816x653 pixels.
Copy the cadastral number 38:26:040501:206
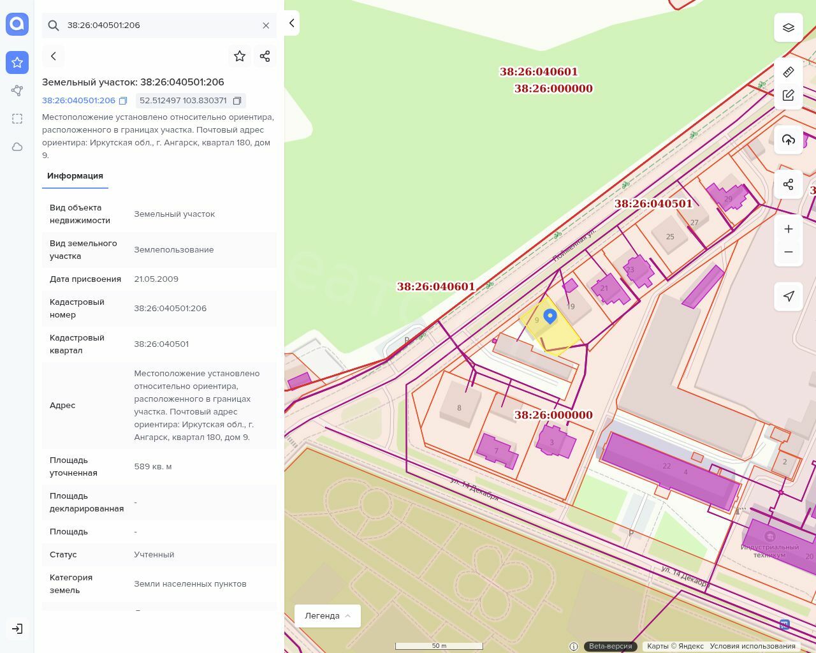pyautogui.click(x=124, y=101)
